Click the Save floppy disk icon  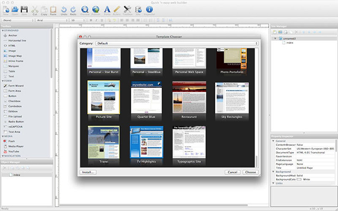(24, 10)
